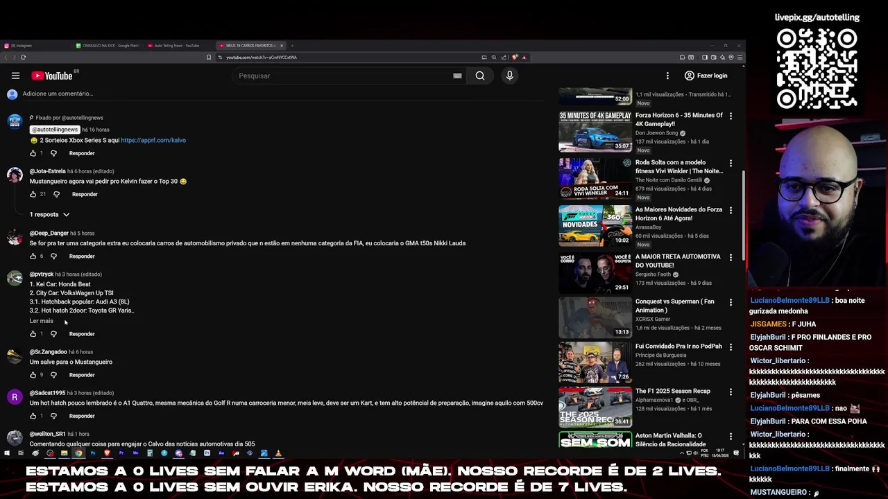Close the MEUS 19 CARROS FAVORITOS tab
888x499 pixels.
pyautogui.click(x=282, y=46)
